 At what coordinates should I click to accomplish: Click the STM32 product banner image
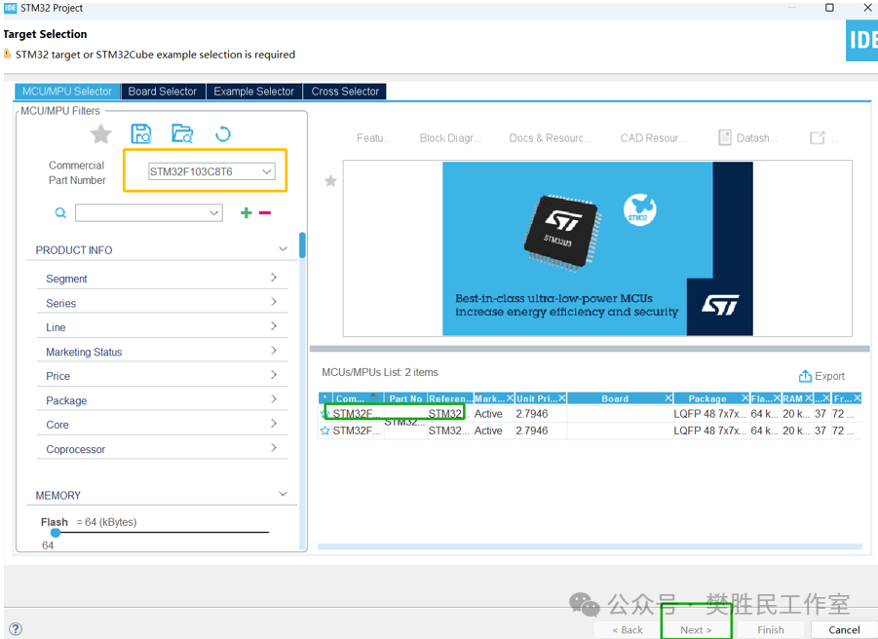tap(597, 248)
